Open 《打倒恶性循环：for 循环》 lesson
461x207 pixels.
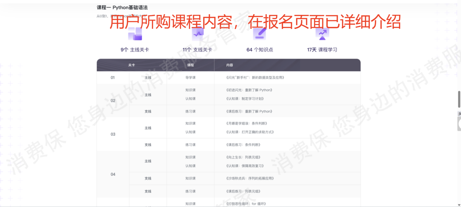point(246,204)
